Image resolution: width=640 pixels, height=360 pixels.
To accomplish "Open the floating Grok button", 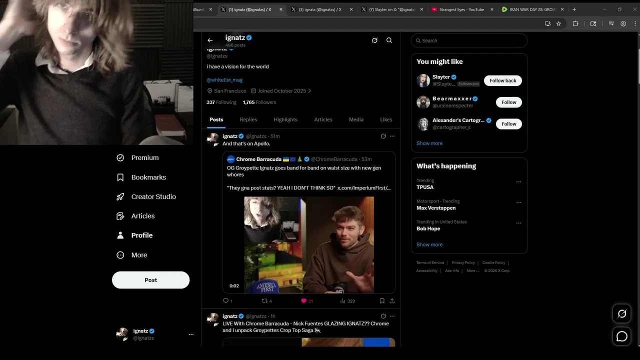I will tap(622, 314).
